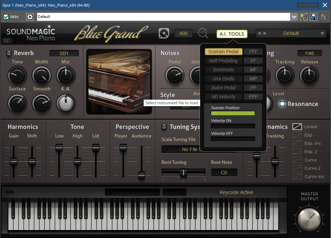Screen dimensions: 331x238
Task: Click the Reverb Surface knob
Action: coord(17,103)
